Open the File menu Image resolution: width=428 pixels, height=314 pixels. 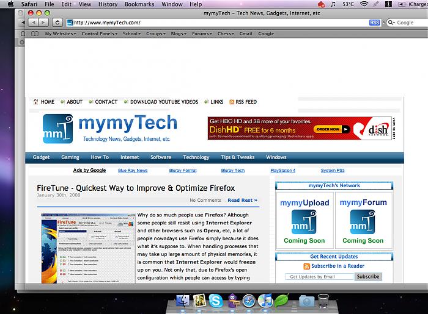pyautogui.click(x=50, y=4)
